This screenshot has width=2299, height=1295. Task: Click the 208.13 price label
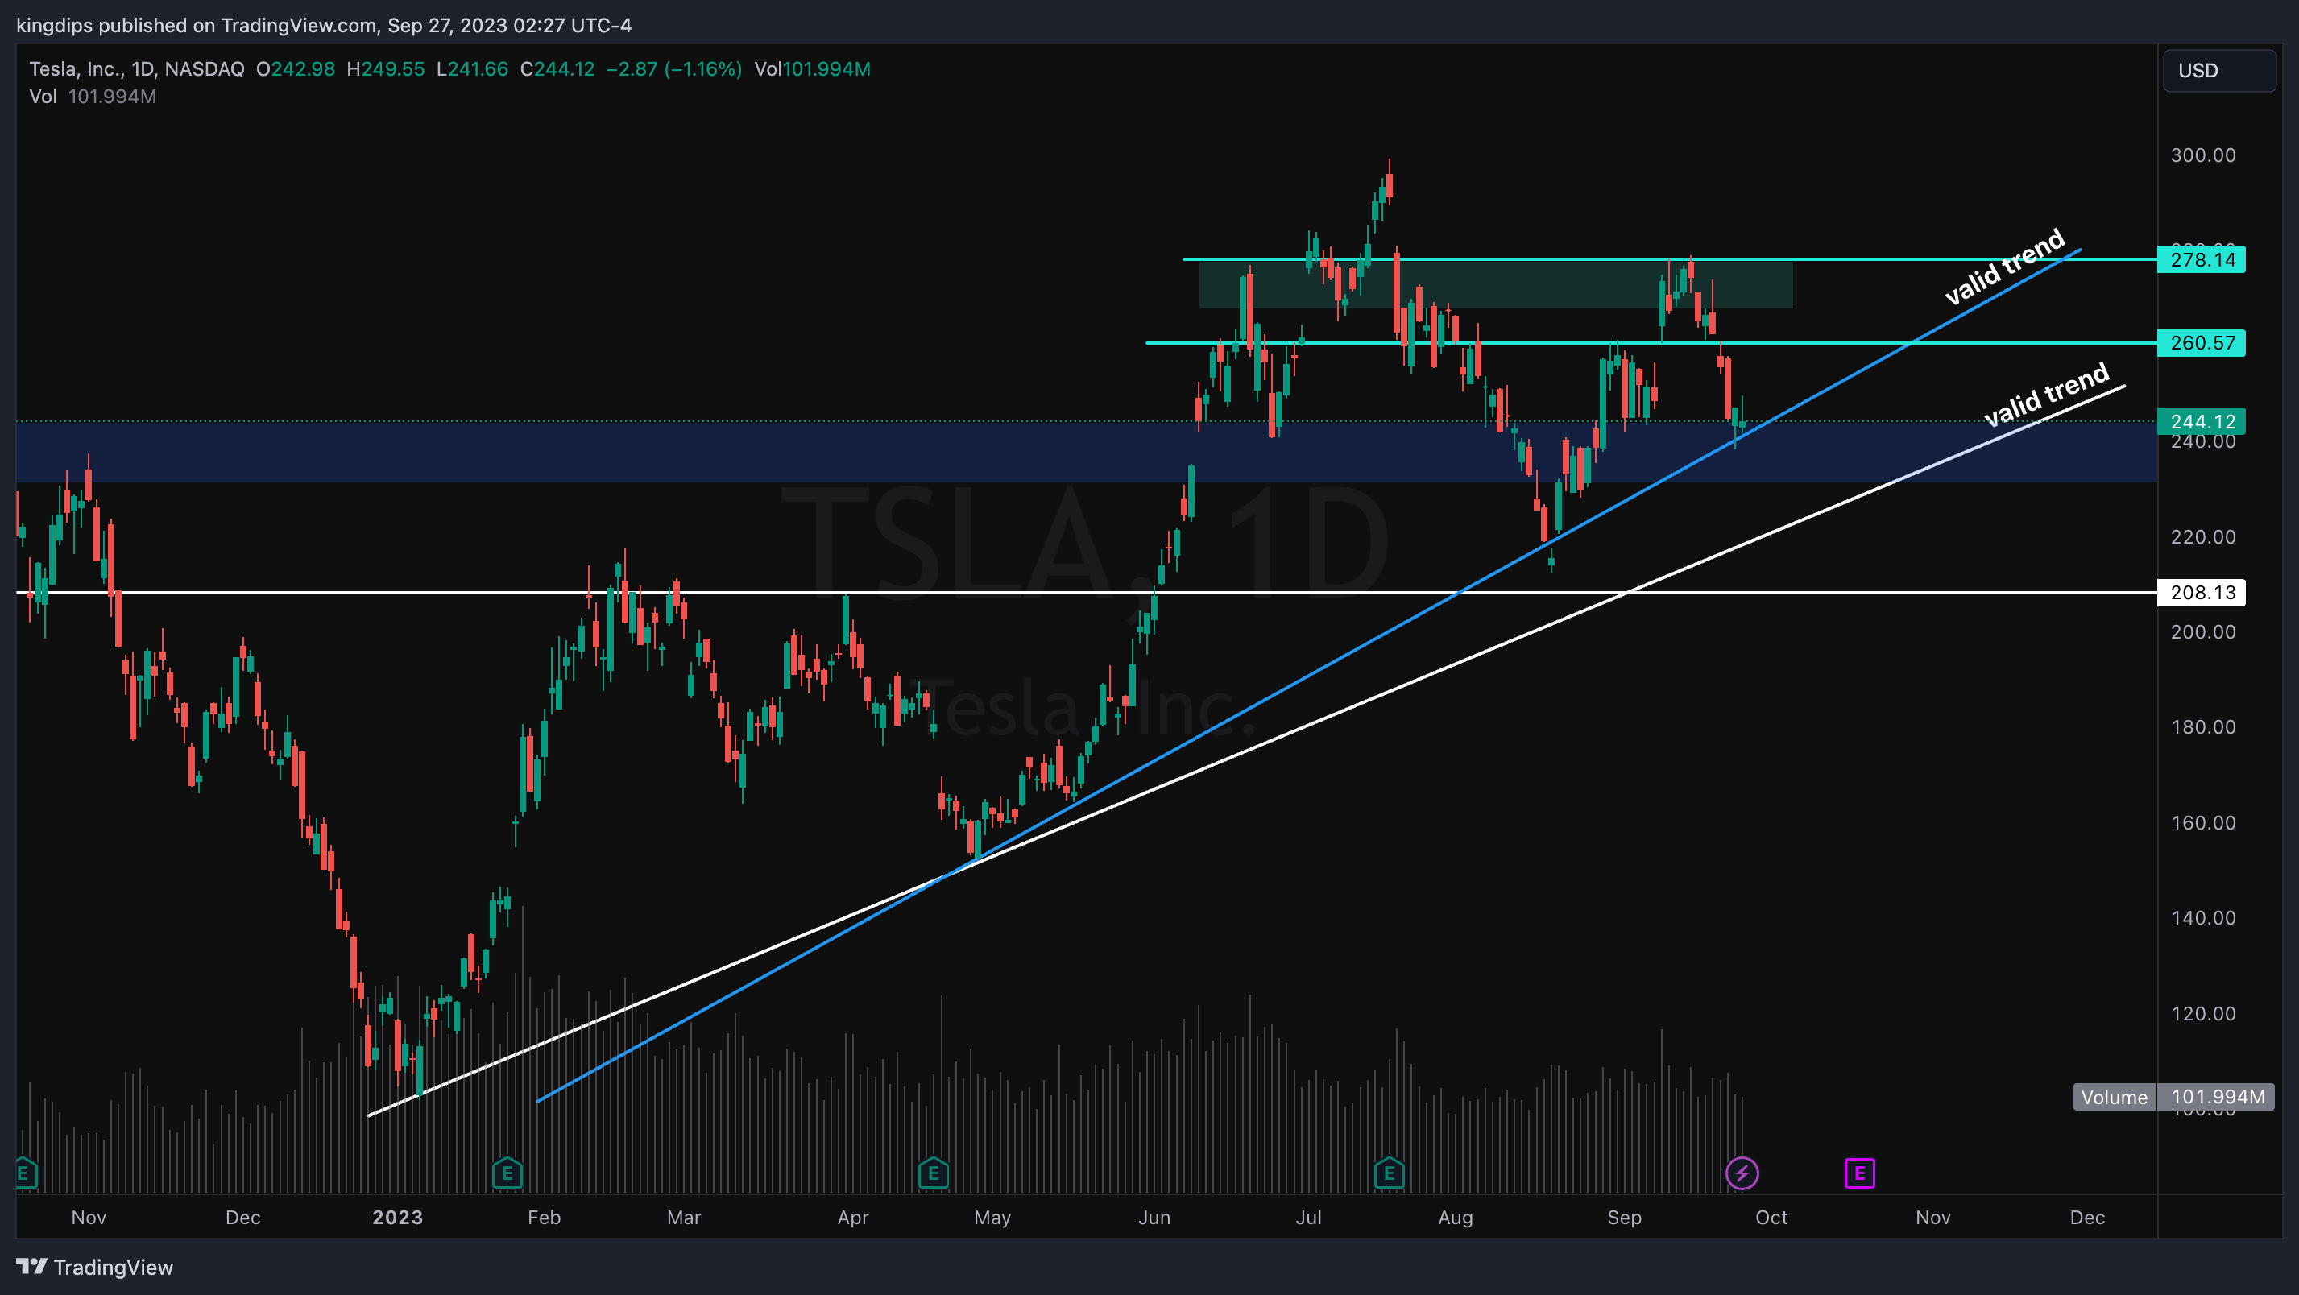pos(2202,593)
